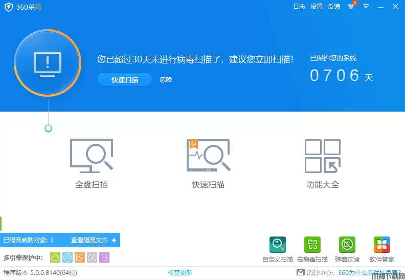Toggle the purple B engine icon
The image size is (405, 280).
pos(104,257)
